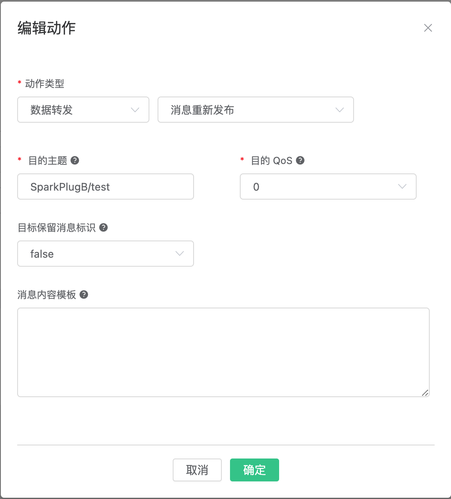Click the 目的 QoS label text

click(271, 161)
